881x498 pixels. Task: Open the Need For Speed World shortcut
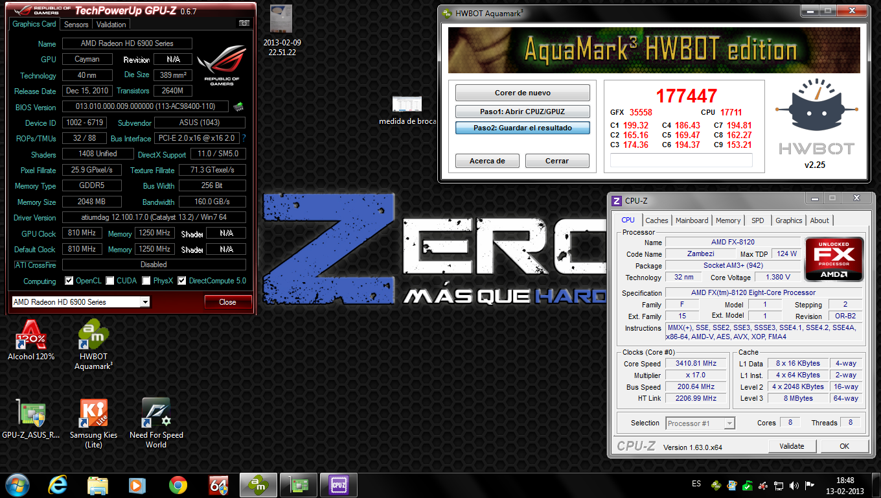(156, 423)
